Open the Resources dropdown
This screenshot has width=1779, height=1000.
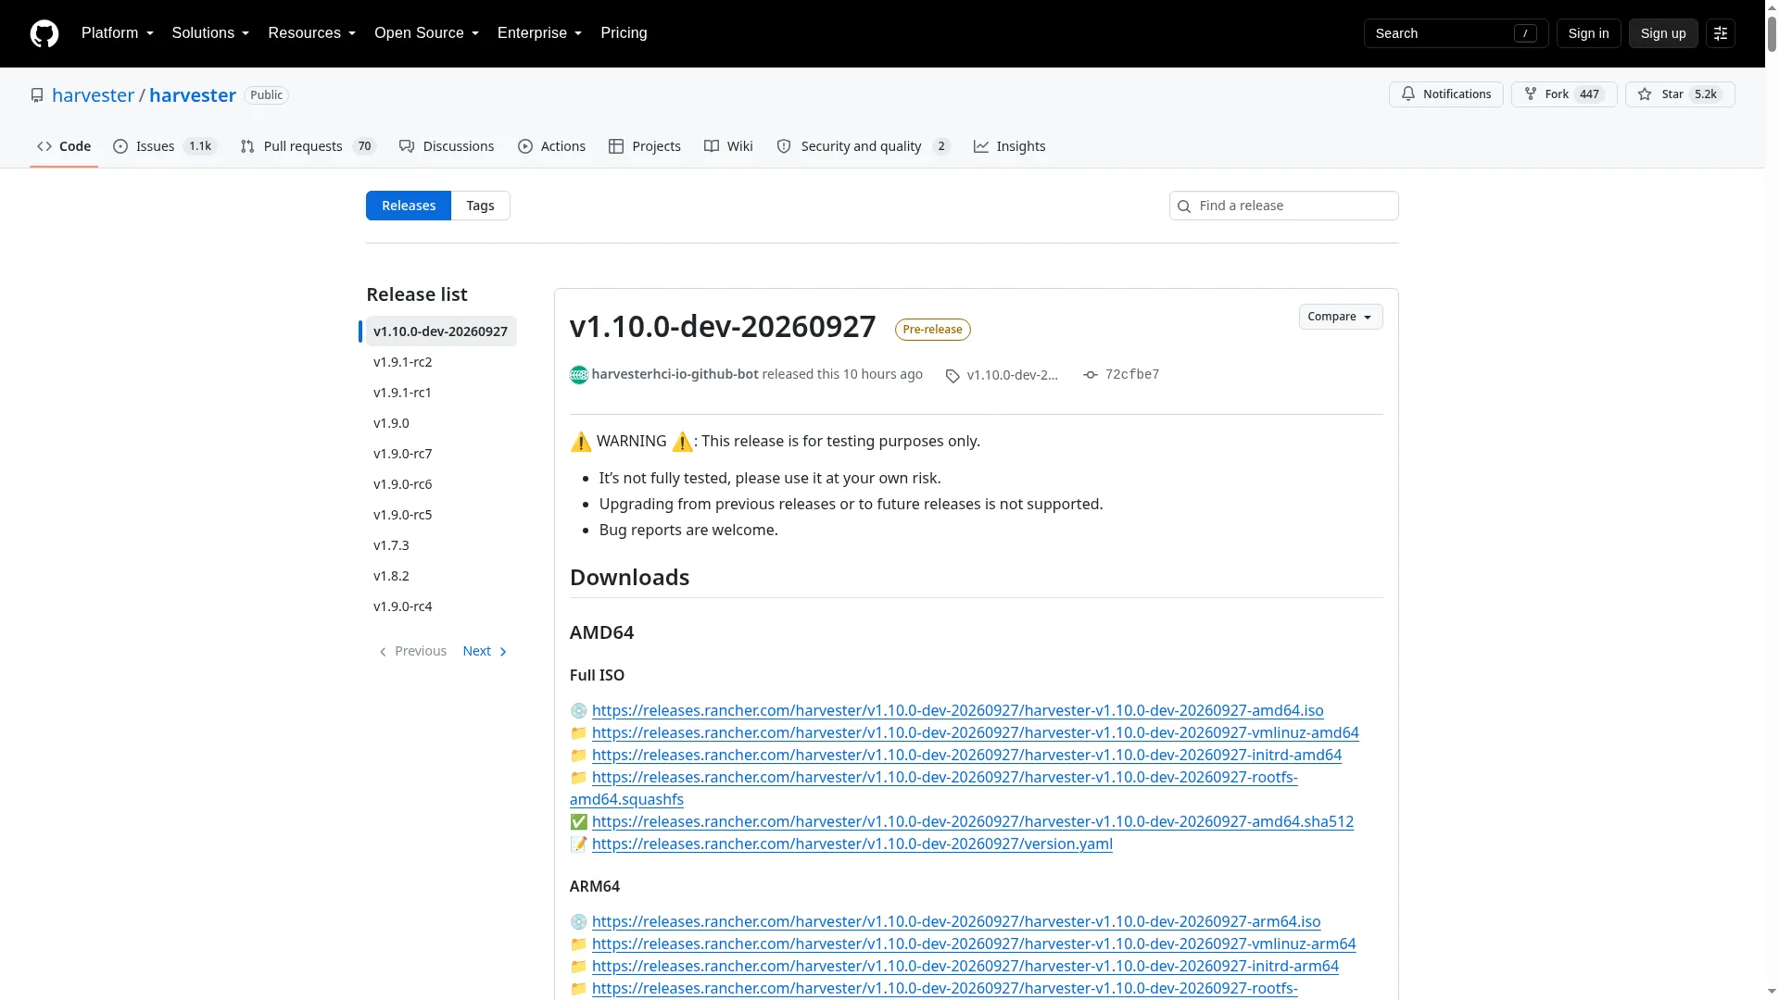click(312, 33)
